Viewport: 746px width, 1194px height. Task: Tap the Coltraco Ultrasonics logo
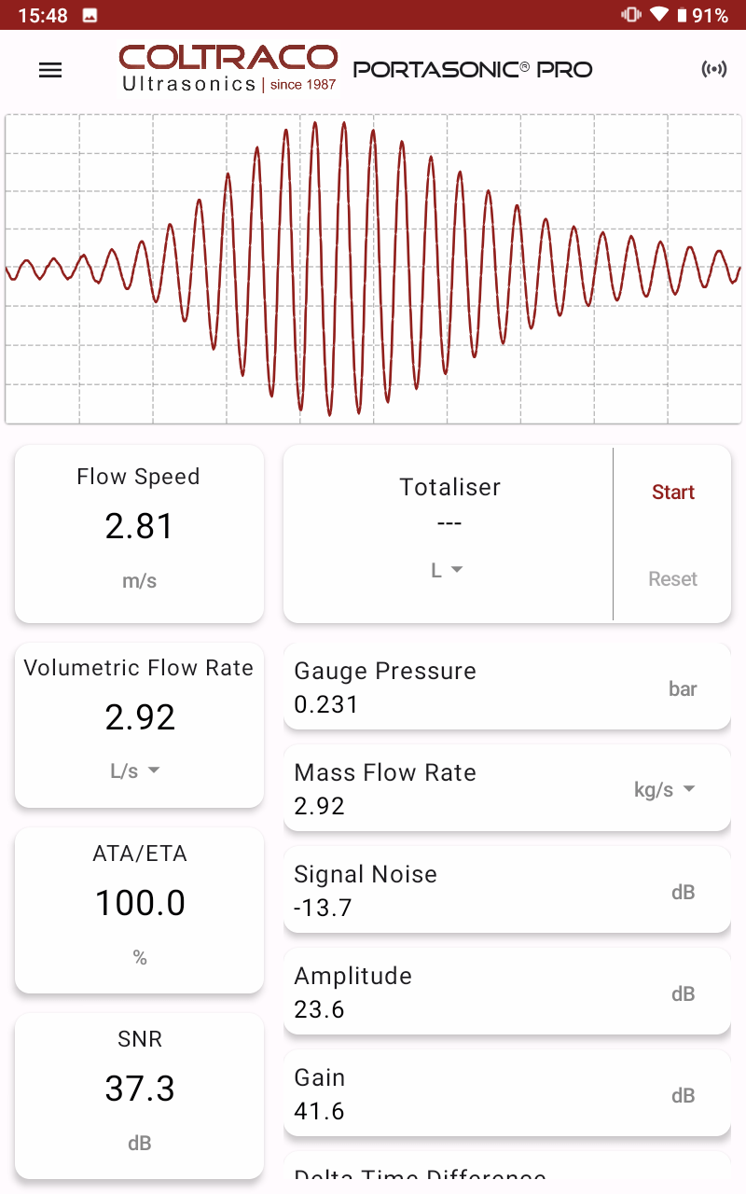tap(228, 68)
